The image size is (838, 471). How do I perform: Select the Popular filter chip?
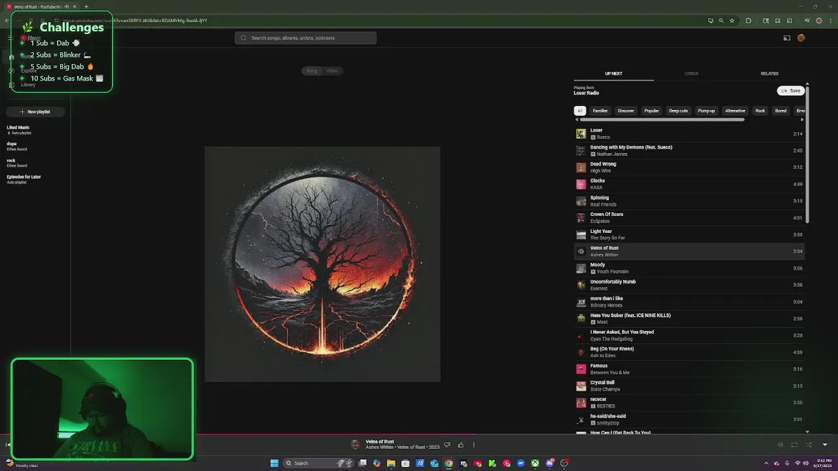pos(651,111)
